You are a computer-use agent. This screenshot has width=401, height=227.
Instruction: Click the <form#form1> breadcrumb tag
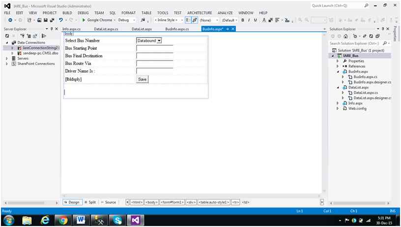[172, 202]
